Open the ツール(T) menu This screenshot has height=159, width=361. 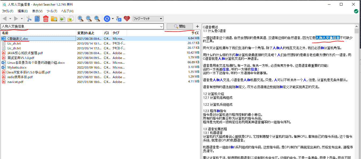point(52,11)
